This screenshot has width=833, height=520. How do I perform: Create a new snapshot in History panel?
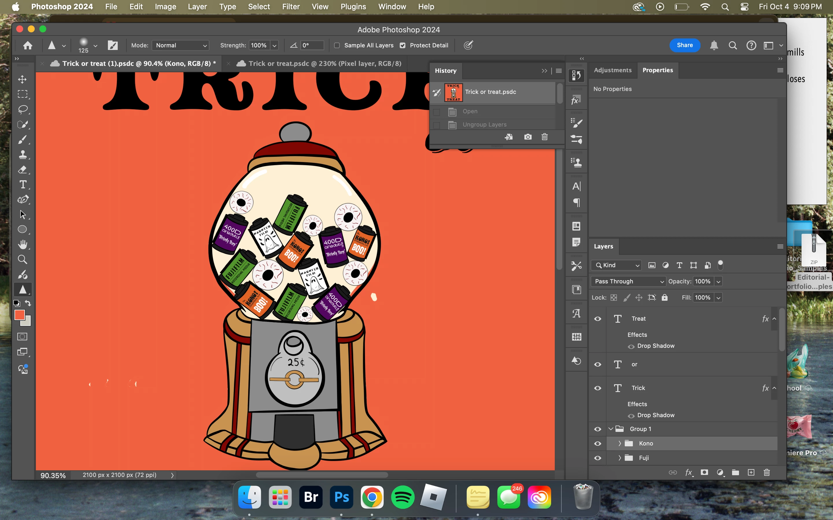click(x=528, y=137)
